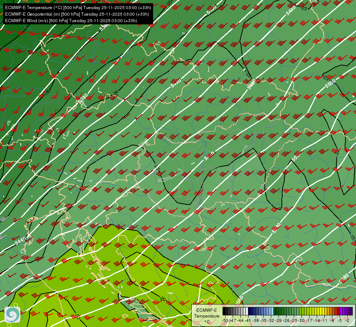The width and height of the screenshot is (356, 327).
Task: Click the -5 colorbar tick label
Action: click(x=340, y=320)
